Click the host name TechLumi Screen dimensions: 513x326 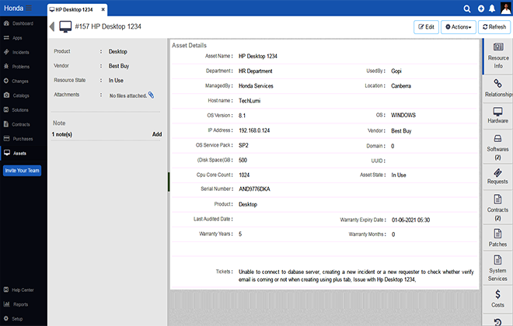(x=250, y=101)
